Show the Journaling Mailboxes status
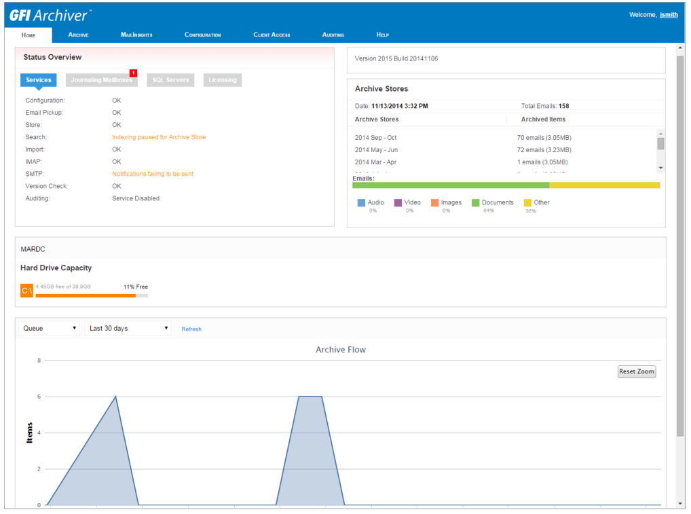 coord(100,79)
